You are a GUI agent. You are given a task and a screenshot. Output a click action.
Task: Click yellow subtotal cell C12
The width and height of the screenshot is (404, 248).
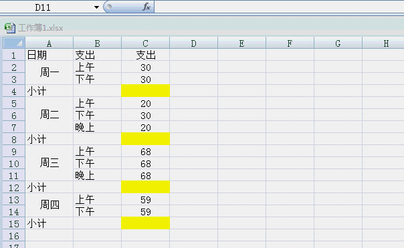[x=145, y=187]
